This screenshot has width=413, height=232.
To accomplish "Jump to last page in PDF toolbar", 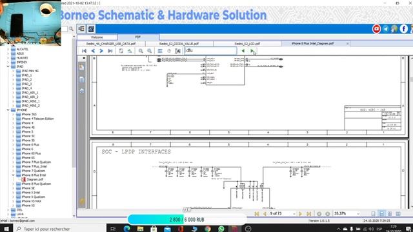I will coord(110,51).
